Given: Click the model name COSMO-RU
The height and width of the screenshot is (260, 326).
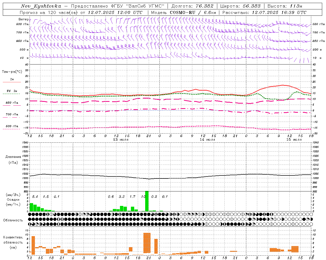Looking at the screenshot, I should pos(183,12).
